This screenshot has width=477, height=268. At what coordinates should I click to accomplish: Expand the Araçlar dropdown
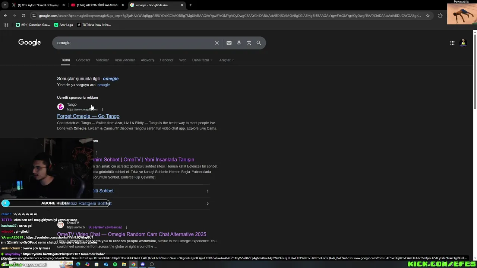(227, 60)
